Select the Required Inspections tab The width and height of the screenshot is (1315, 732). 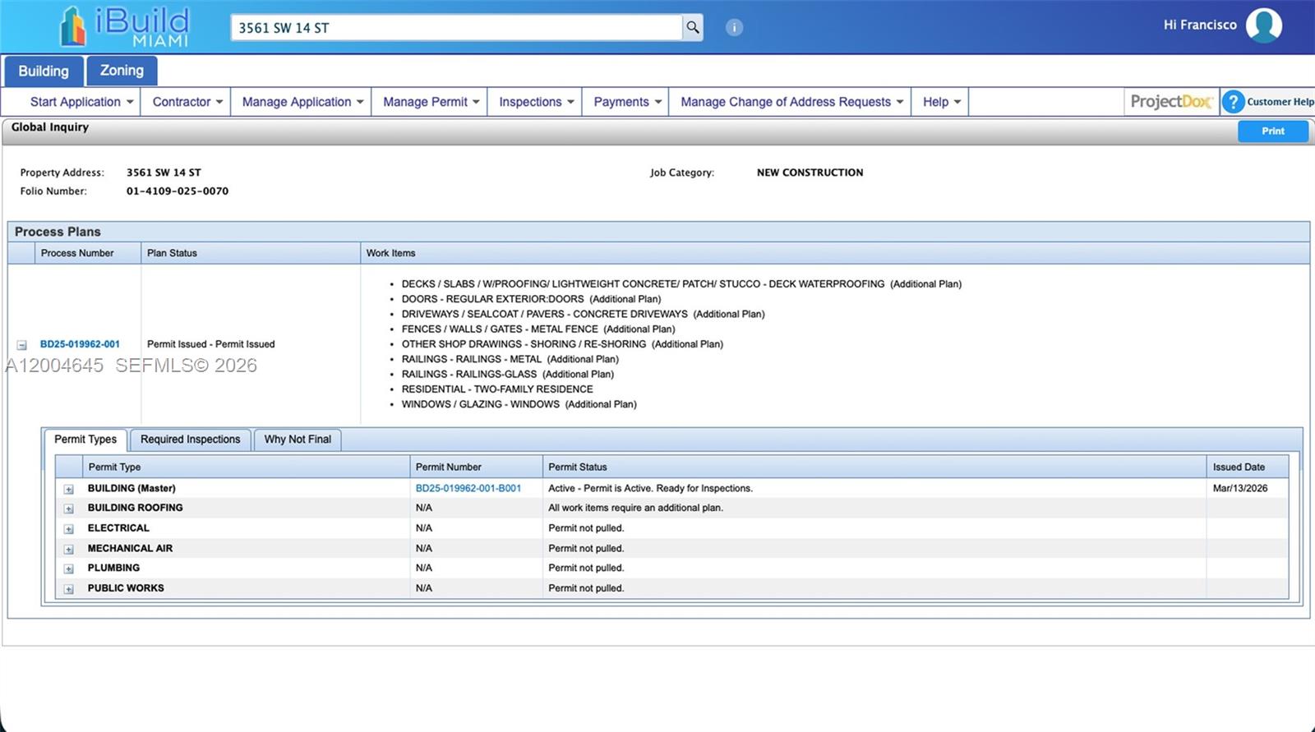click(x=190, y=440)
